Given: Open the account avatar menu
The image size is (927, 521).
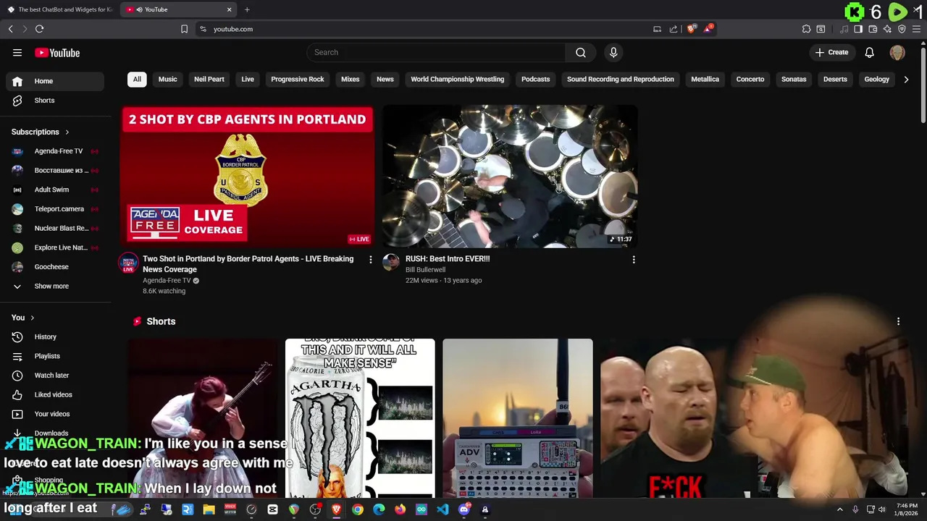Looking at the screenshot, I should (897, 52).
